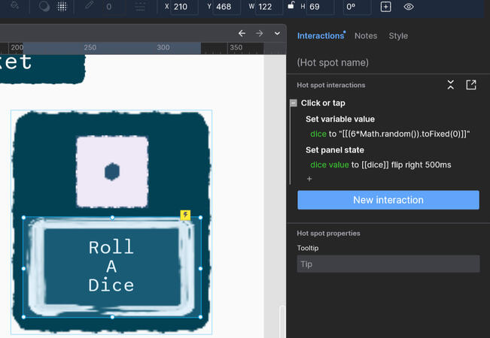The width and height of the screenshot is (490, 338).
Task: Click the forward arrow above the canvas
Action: tap(259, 33)
